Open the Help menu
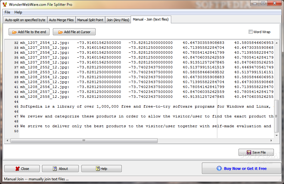This screenshot has height=184, width=284. (x=18, y=12)
